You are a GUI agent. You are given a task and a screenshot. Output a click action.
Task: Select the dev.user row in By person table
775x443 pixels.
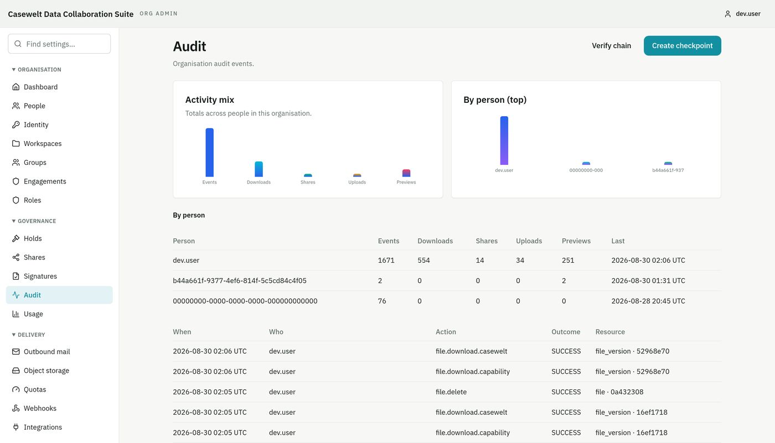point(447,260)
